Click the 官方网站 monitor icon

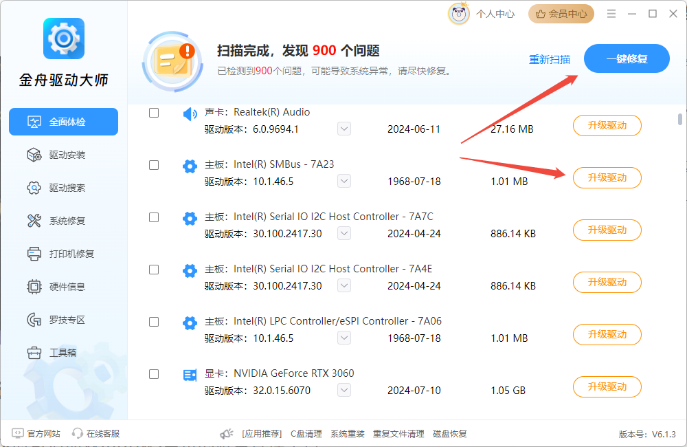click(18, 433)
